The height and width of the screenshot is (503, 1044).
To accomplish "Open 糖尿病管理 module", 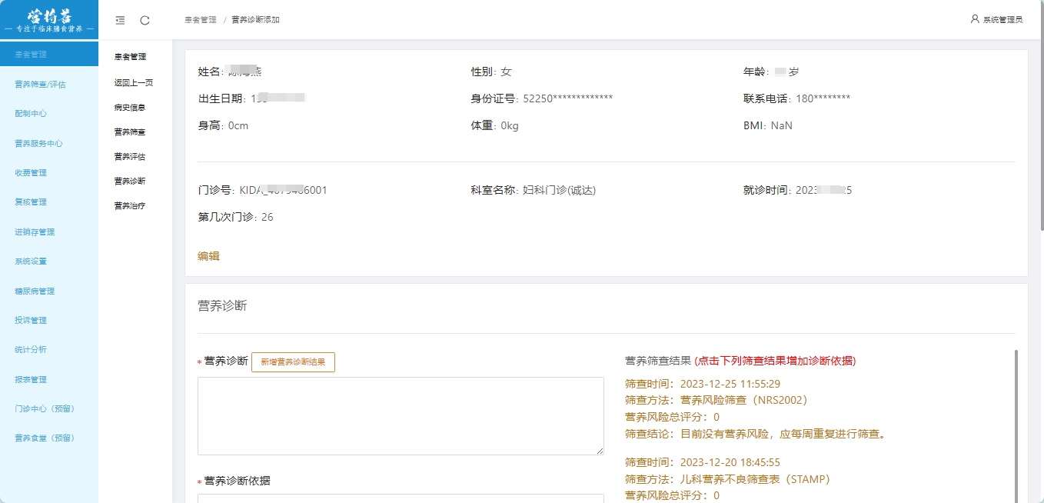I will coord(35,291).
